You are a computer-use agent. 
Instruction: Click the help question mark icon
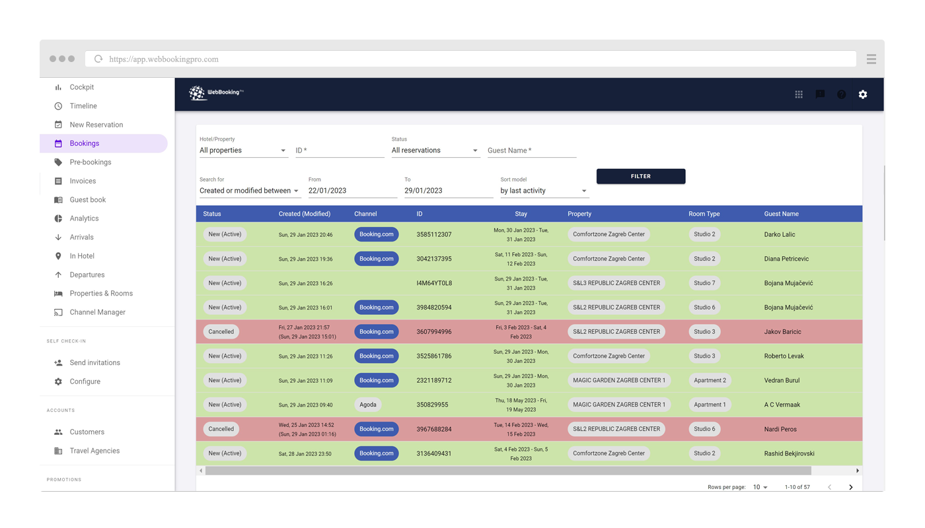[x=841, y=94]
